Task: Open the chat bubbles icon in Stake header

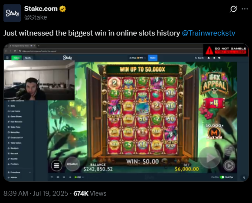Action: pyautogui.click(x=219, y=58)
